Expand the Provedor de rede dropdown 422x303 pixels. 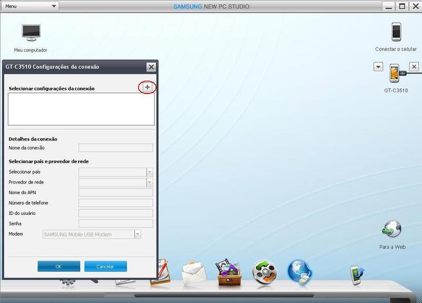(x=150, y=182)
